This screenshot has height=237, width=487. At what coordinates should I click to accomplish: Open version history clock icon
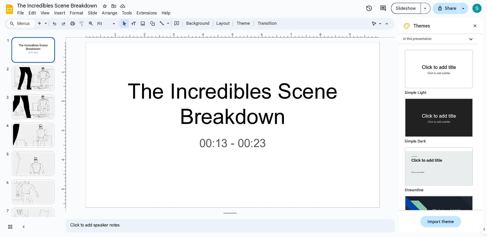(x=369, y=8)
